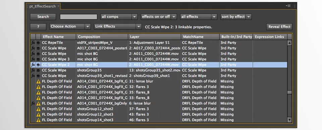This screenshot has height=130, width=322.
Task: Select '37: flares 3' layer cell
Action: (139, 109)
